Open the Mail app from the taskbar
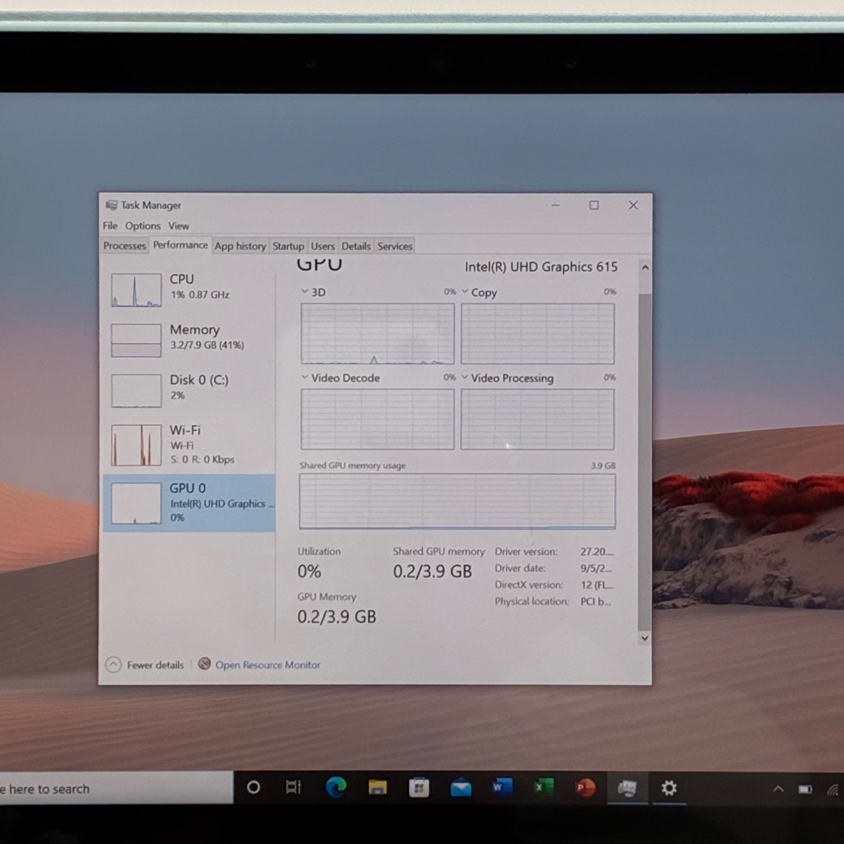This screenshot has width=844, height=844. pyautogui.click(x=461, y=787)
